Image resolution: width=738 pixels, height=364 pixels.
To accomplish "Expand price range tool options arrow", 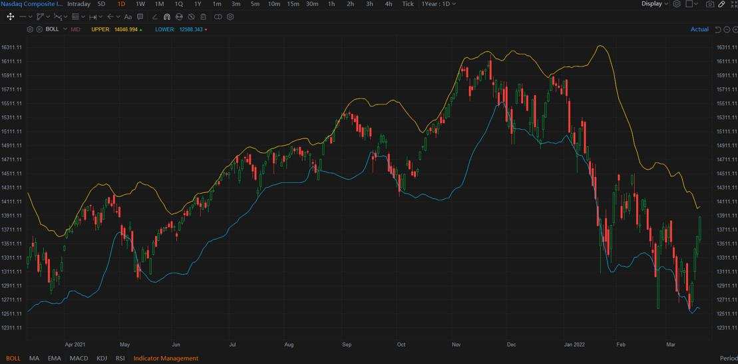I will pos(100,17).
